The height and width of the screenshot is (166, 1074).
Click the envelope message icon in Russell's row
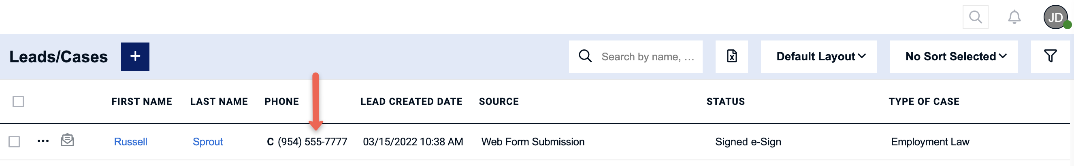click(x=67, y=140)
